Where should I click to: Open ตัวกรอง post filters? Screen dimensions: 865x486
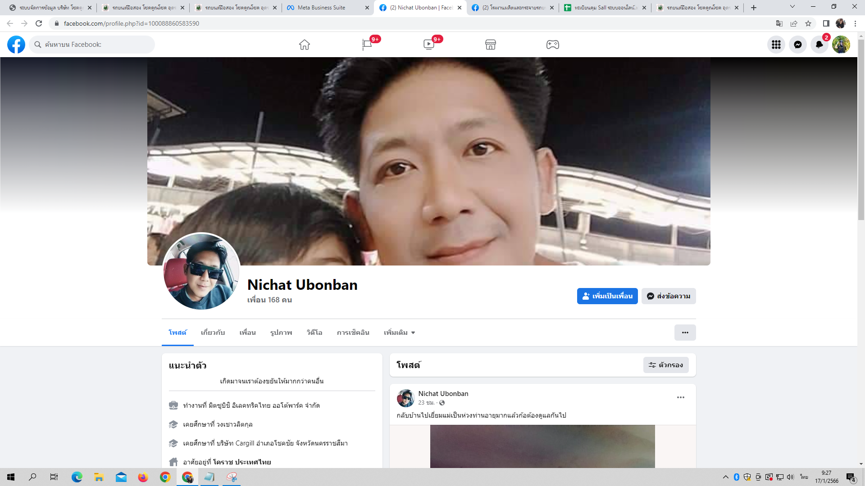[x=666, y=365]
